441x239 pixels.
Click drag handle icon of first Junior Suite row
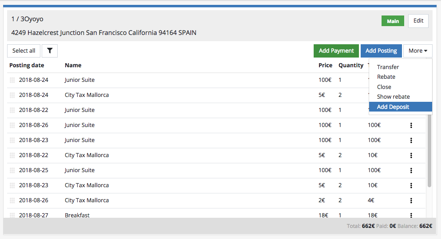pyautogui.click(x=12, y=80)
